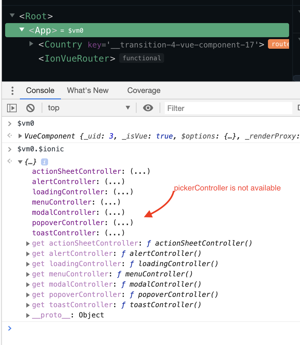Image resolution: width=300 pixels, height=345 pixels.
Task: Click the clear console icon
Action: click(x=30, y=108)
